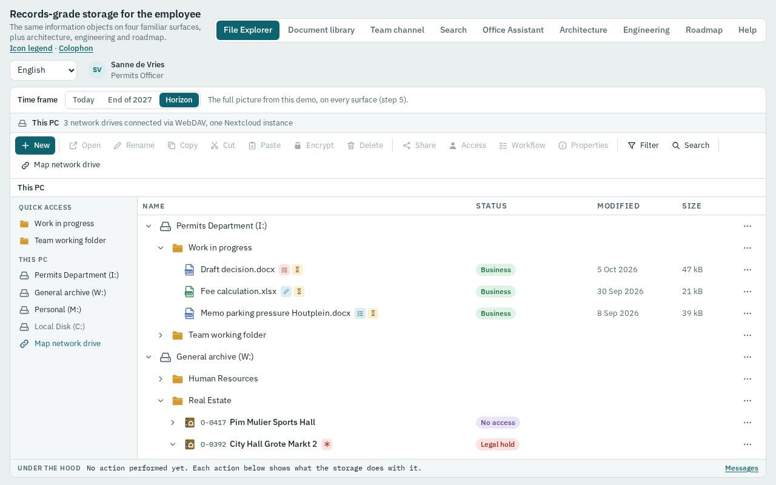Screen dimensions: 776x485
Task: Open more options for Draft decision.docx
Action: (748, 270)
